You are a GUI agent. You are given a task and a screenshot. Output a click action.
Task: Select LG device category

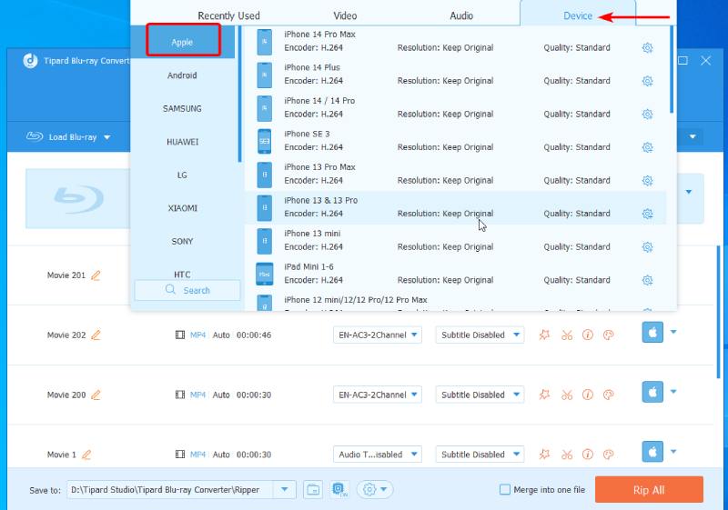click(182, 175)
